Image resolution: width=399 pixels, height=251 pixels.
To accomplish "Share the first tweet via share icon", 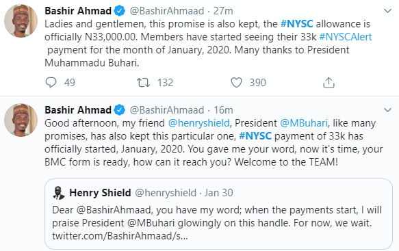I will click(x=329, y=83).
